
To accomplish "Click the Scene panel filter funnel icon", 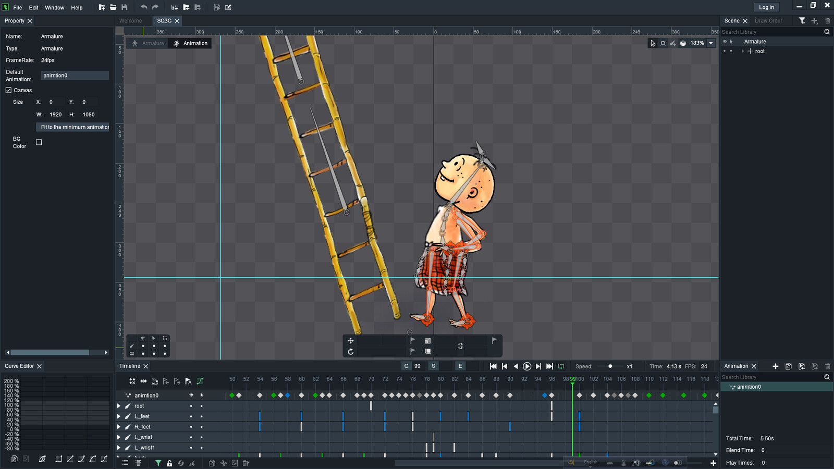I will (802, 21).
